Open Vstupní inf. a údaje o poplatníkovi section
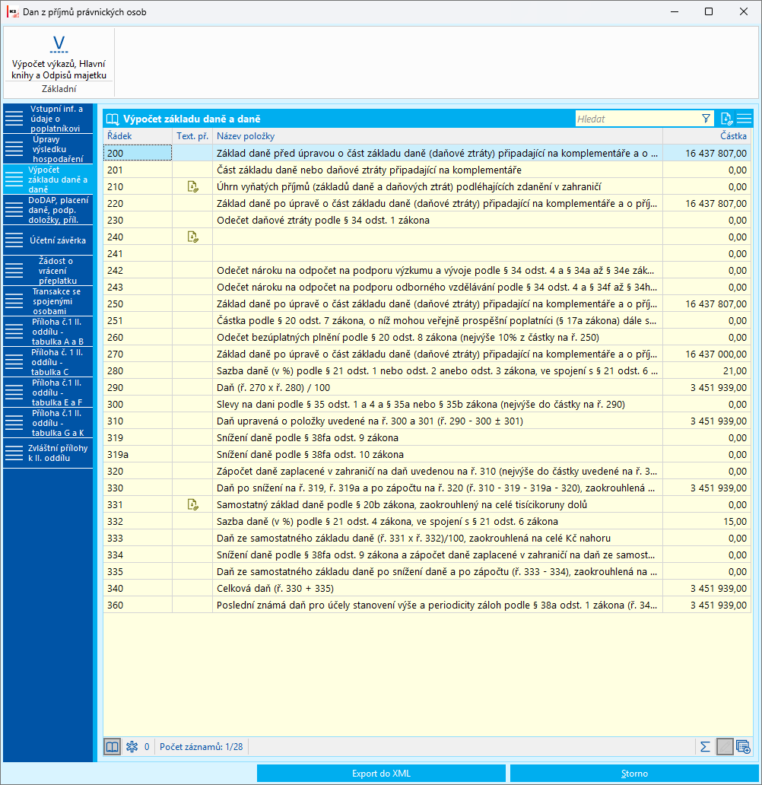Image resolution: width=762 pixels, height=785 pixels. [48, 119]
